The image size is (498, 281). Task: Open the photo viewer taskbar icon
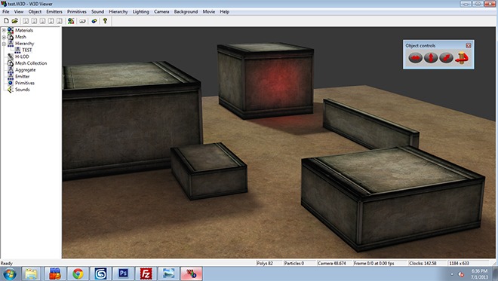pyautogui.click(x=168, y=274)
